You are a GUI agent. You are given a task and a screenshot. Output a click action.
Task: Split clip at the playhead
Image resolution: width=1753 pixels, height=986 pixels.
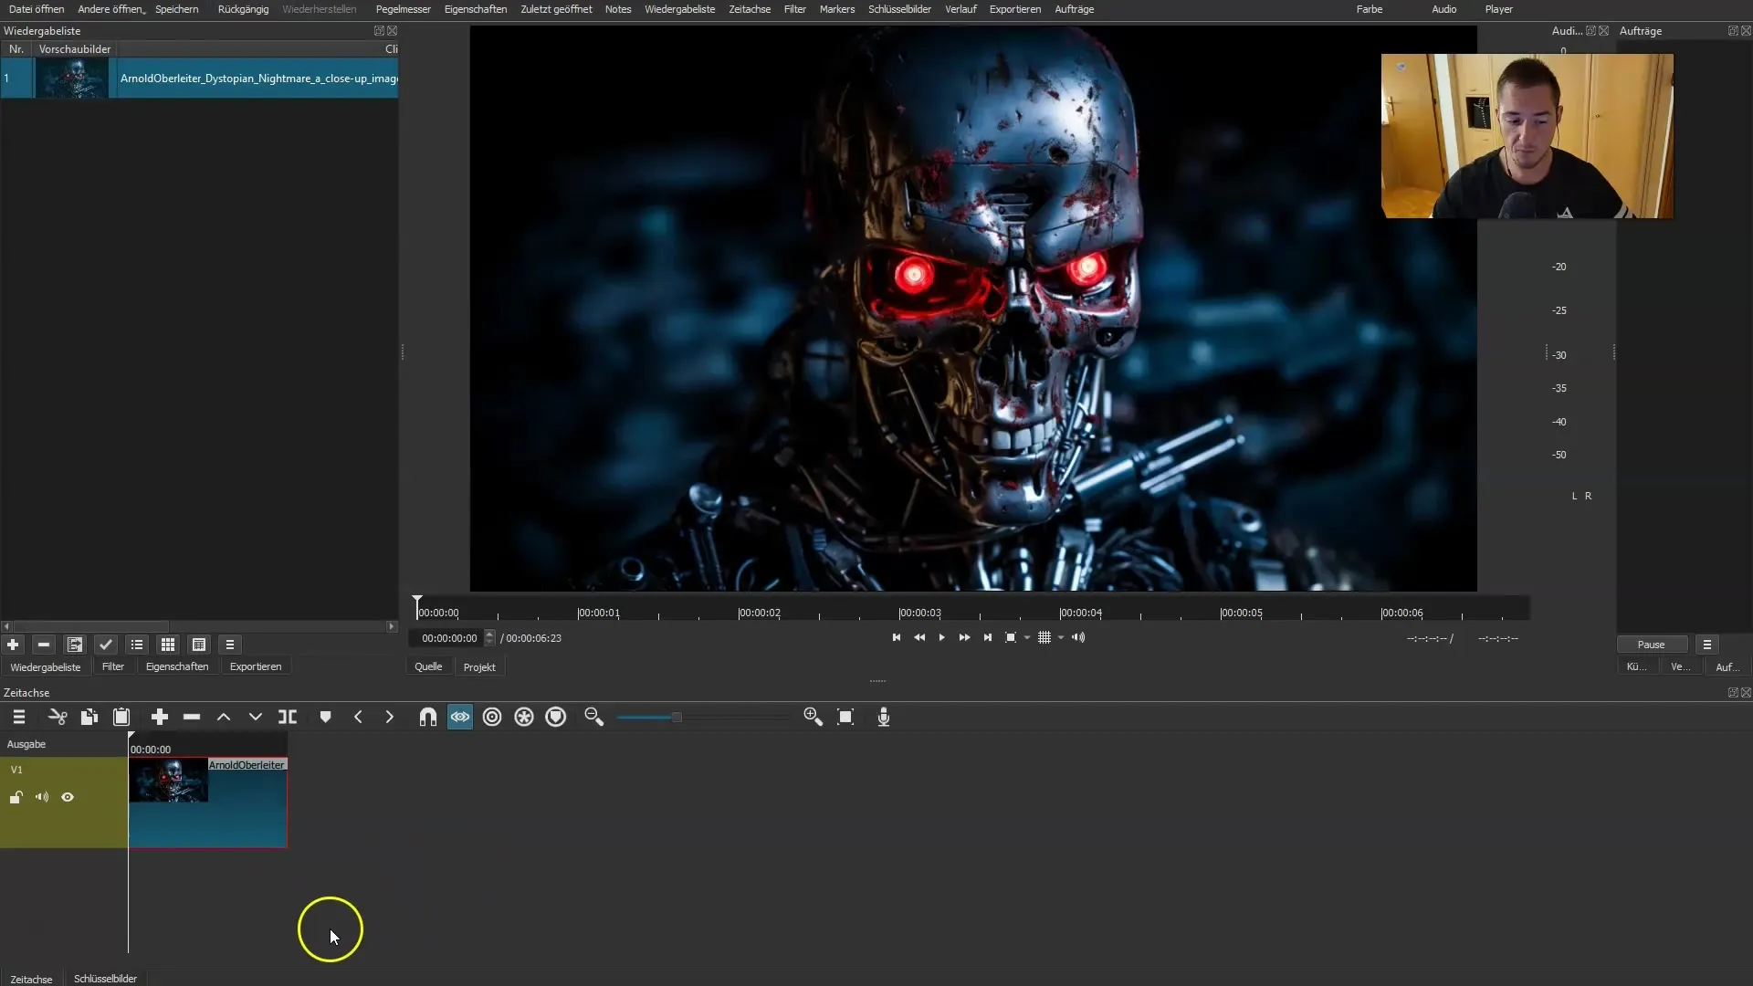coord(288,718)
